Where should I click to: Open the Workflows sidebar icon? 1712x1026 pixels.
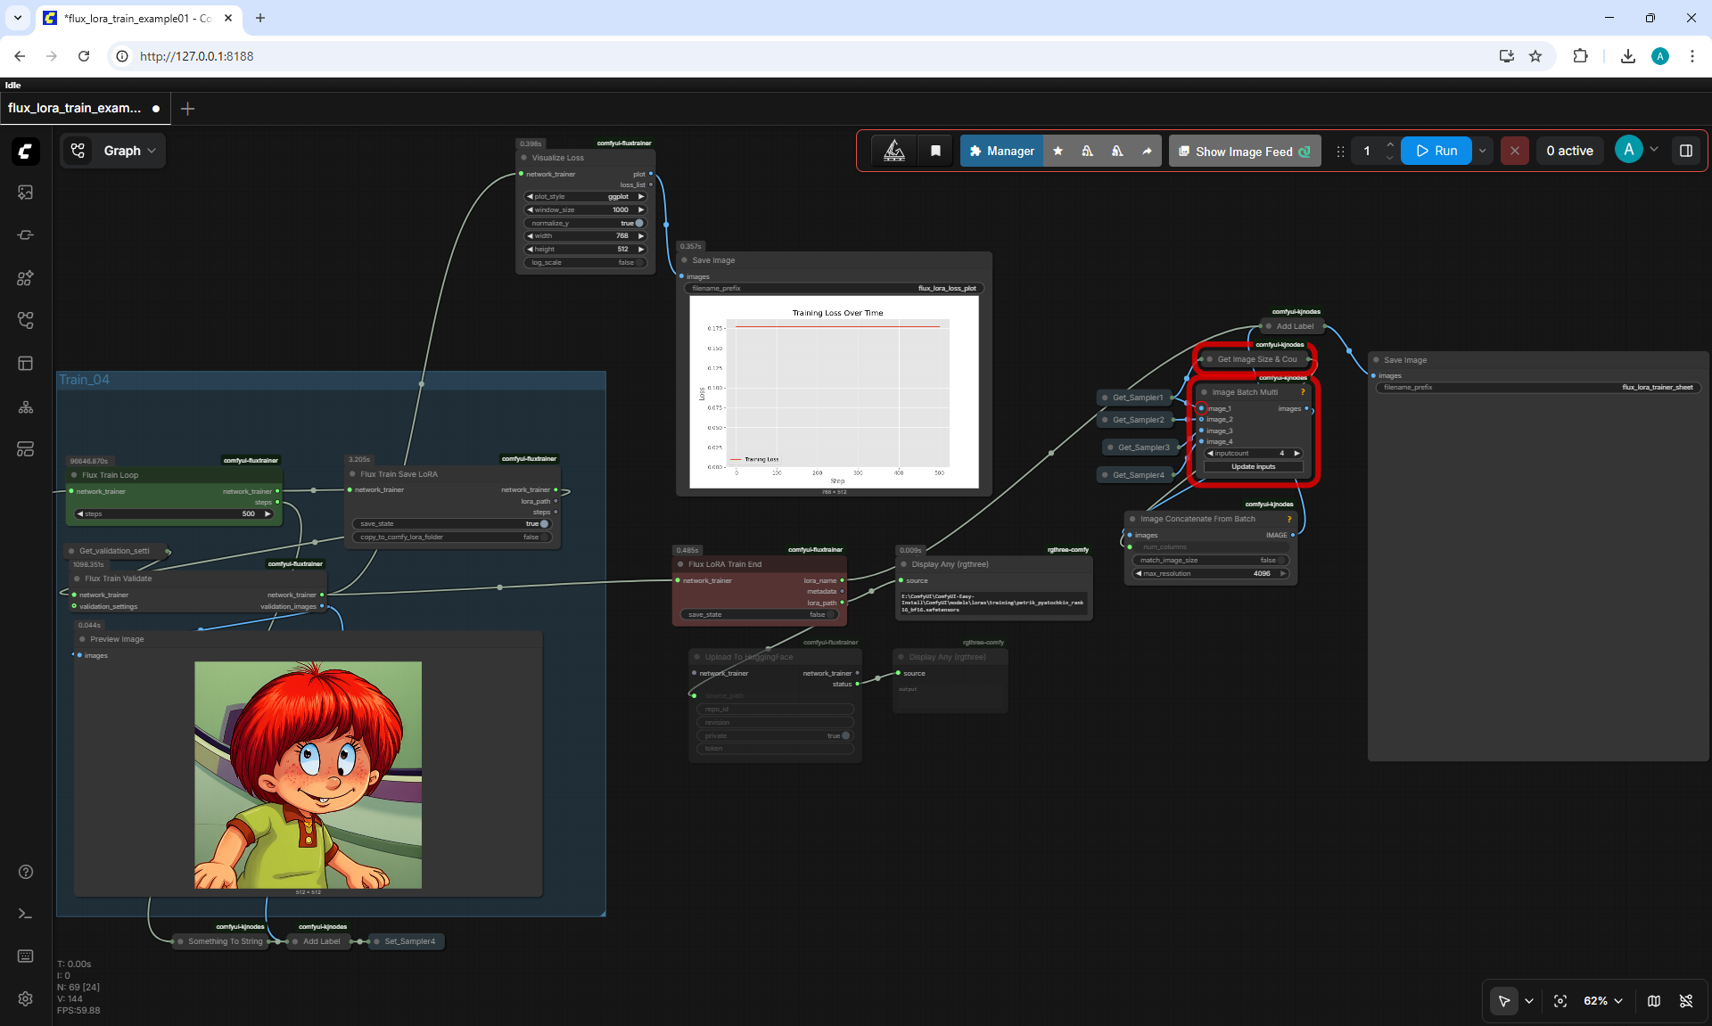point(26,321)
